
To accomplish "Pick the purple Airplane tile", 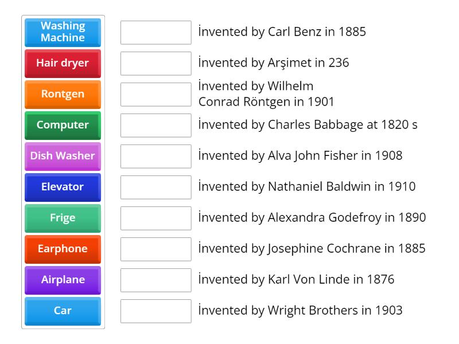I will pos(63,280).
